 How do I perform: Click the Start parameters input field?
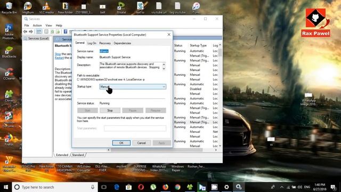135,129
